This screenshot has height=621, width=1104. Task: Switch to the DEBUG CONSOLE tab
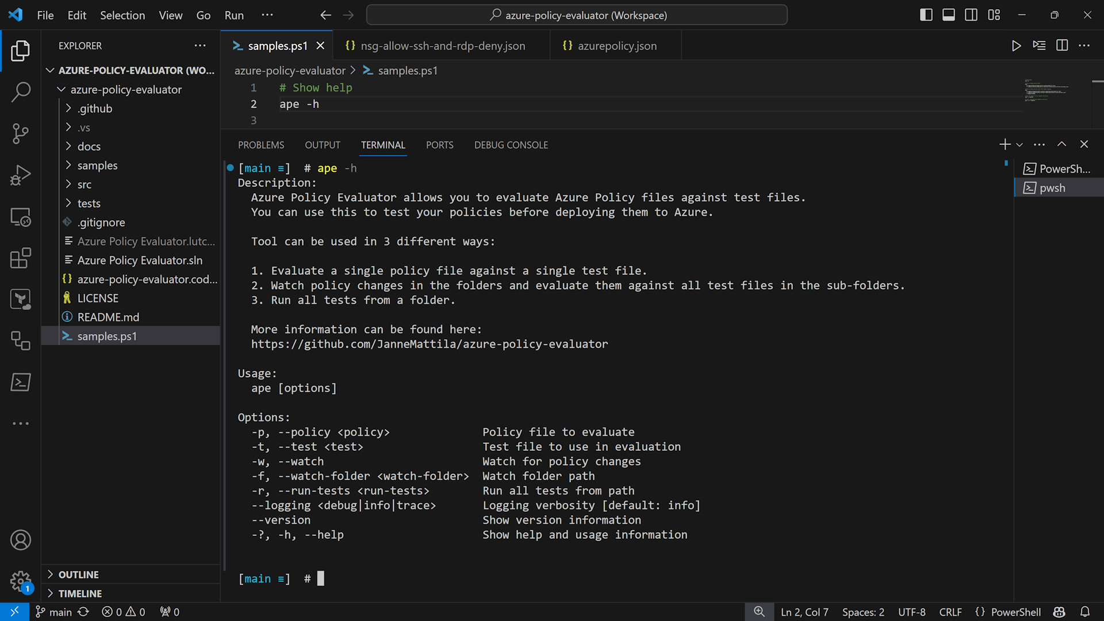[511, 145]
